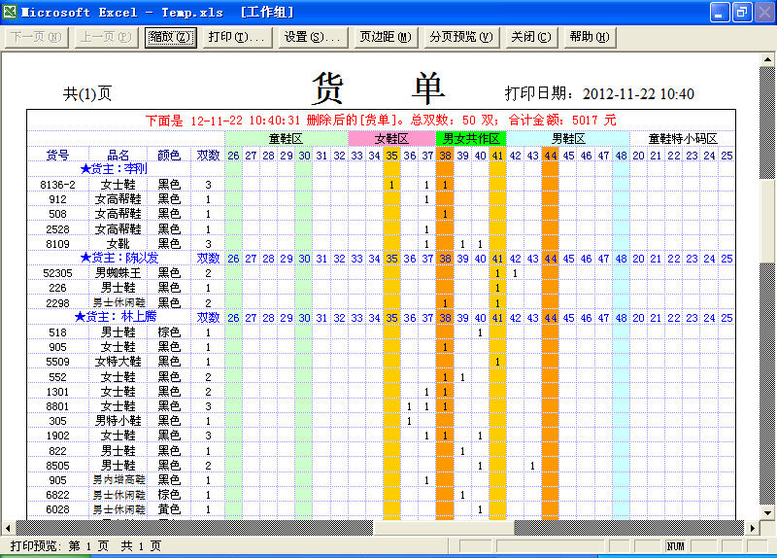The height and width of the screenshot is (558, 777).
Task: Click the 棕色 color cell of item 518
Action: (x=169, y=331)
